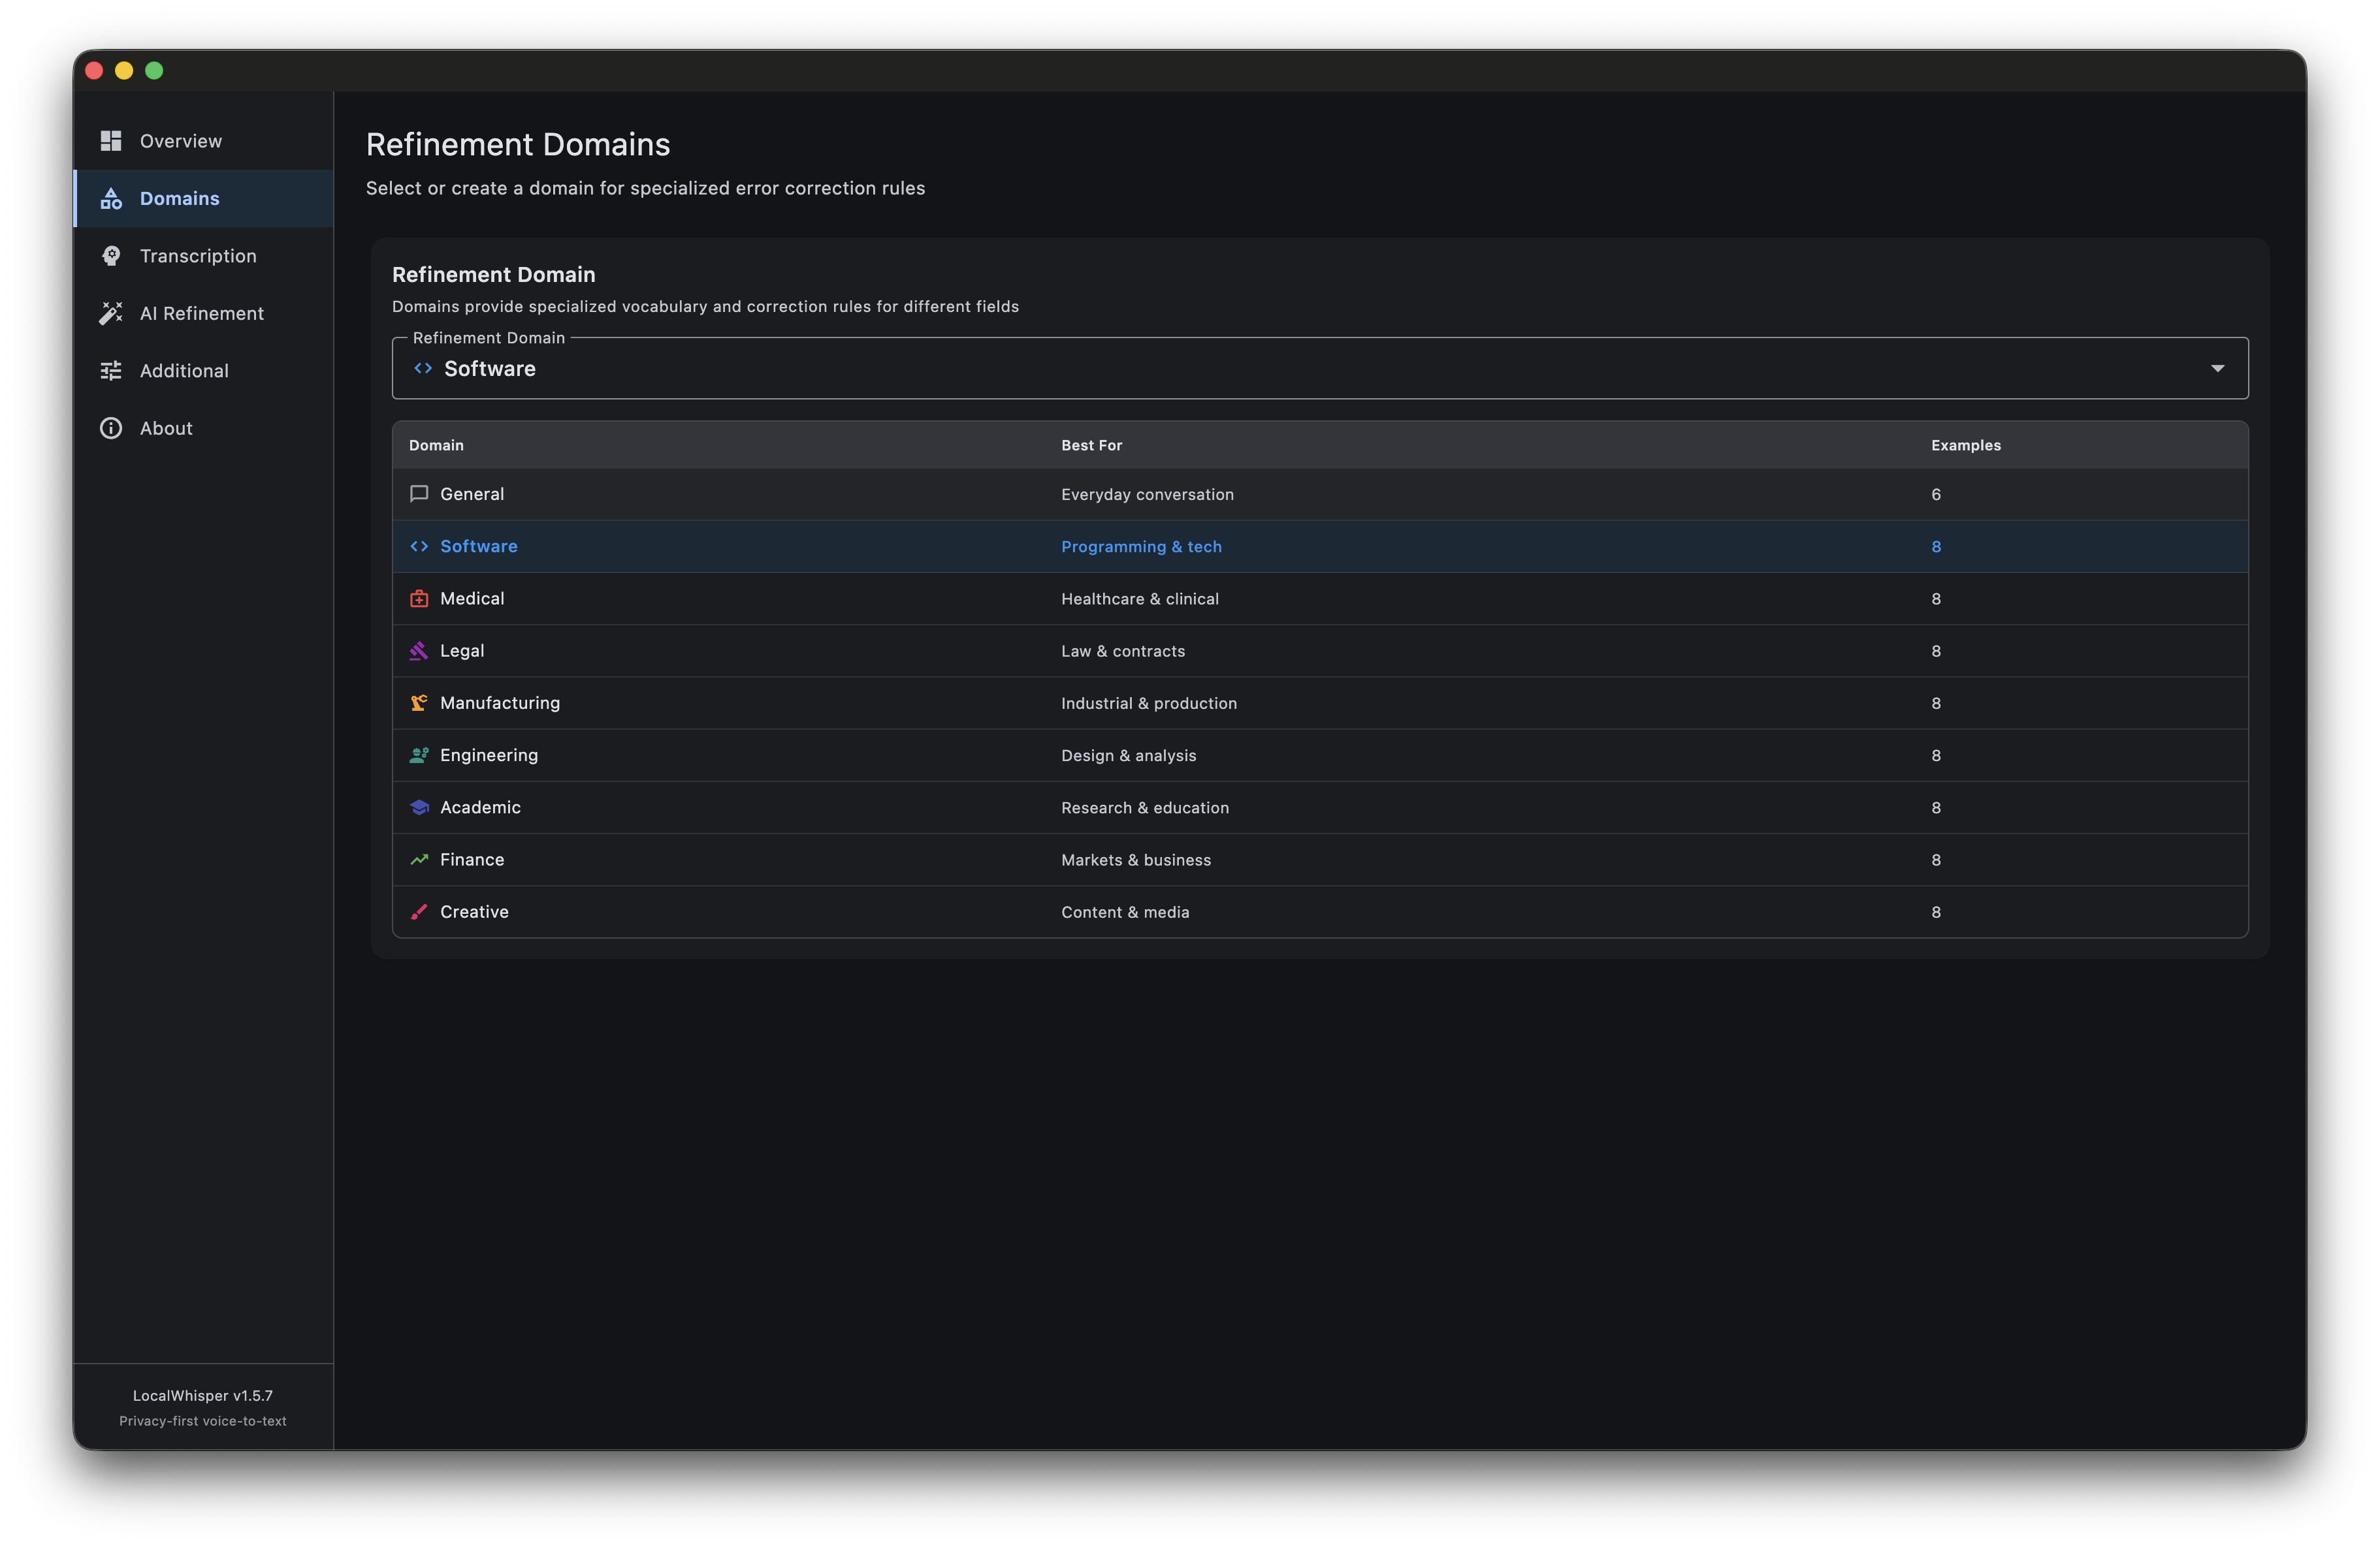2380x1547 pixels.
Task: Click the Transcription microphone icon
Action: click(111, 256)
